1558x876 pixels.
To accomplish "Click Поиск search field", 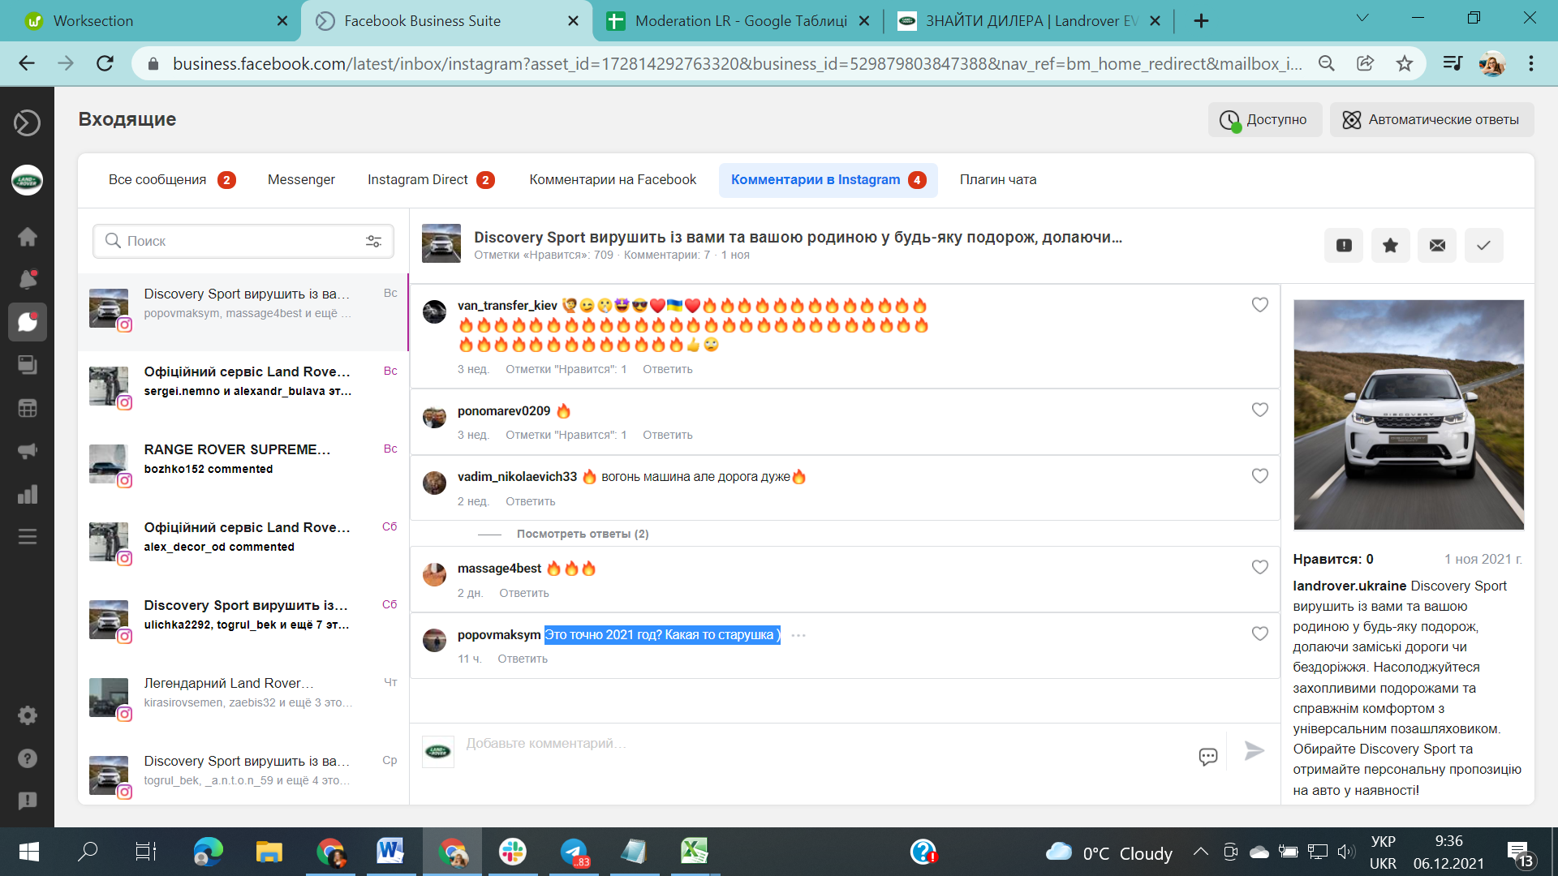I will pos(243,241).
